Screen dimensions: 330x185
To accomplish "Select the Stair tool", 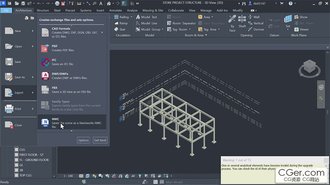I will tap(120, 30).
